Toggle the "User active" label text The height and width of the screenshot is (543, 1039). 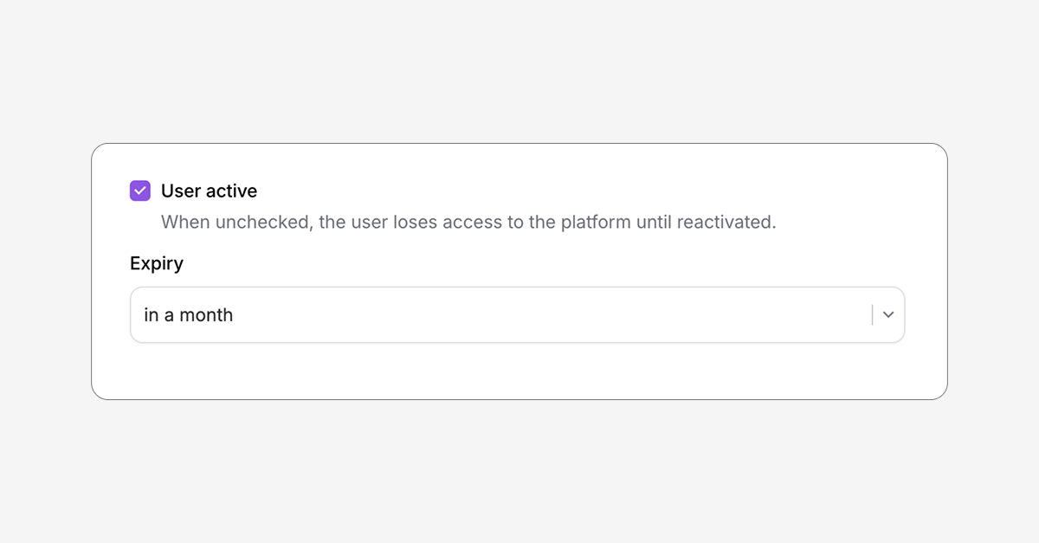209,191
